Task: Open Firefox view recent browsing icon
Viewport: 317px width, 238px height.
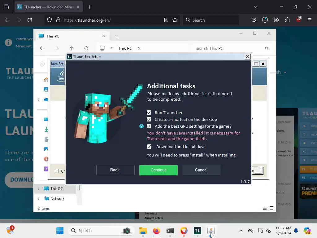Action: point(6,7)
